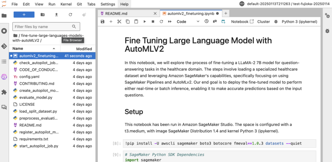Sort files by Name column header

click(x=35, y=48)
